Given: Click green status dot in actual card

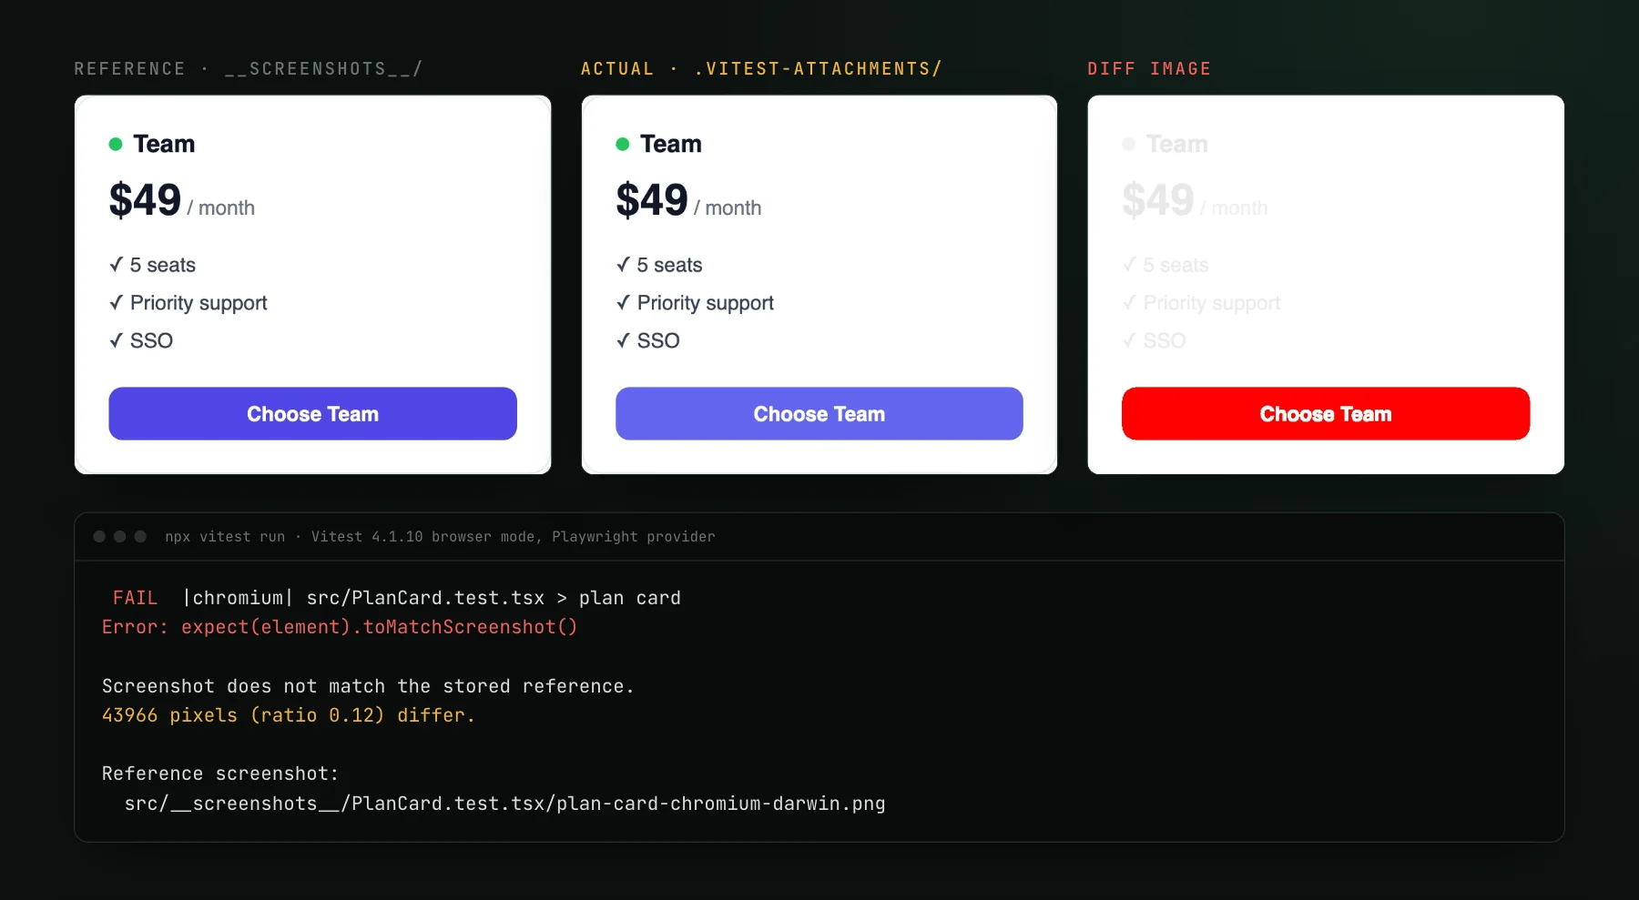Looking at the screenshot, I should [623, 144].
